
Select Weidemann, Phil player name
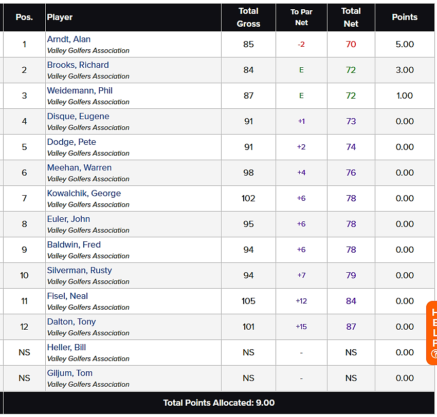[80, 90]
